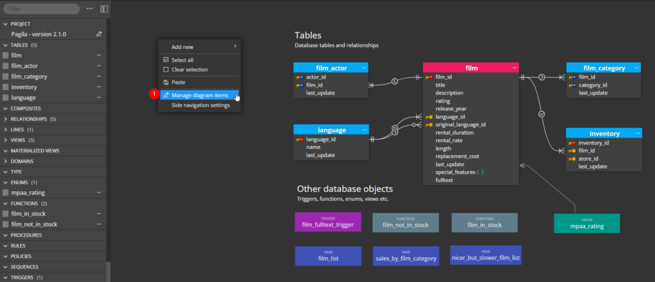Select nicer_but_slower_film_list view box

[486, 255]
